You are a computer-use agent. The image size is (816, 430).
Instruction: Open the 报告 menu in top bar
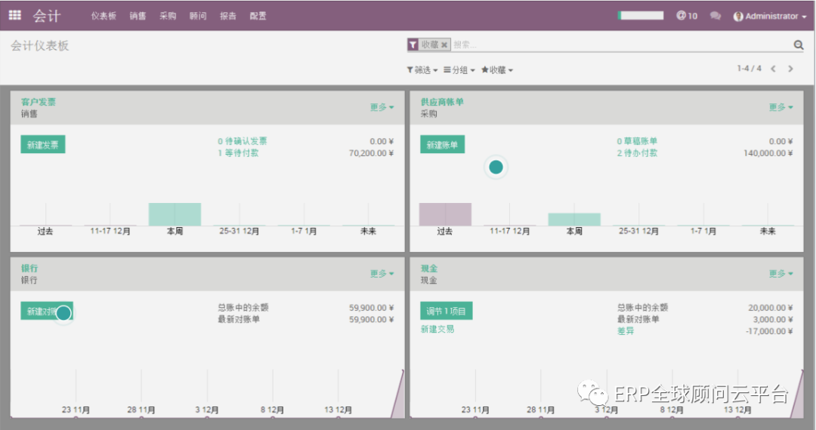tap(227, 16)
